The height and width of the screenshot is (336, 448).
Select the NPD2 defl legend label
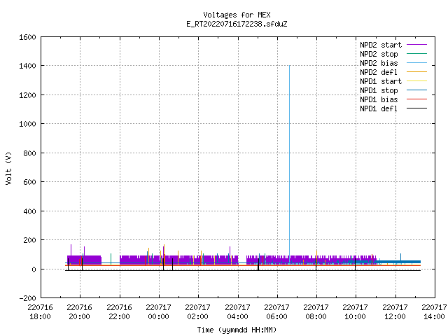click(x=379, y=72)
